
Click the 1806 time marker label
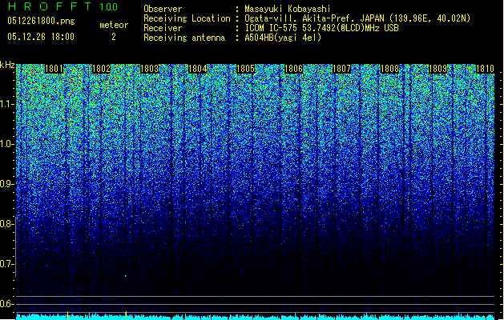[294, 69]
